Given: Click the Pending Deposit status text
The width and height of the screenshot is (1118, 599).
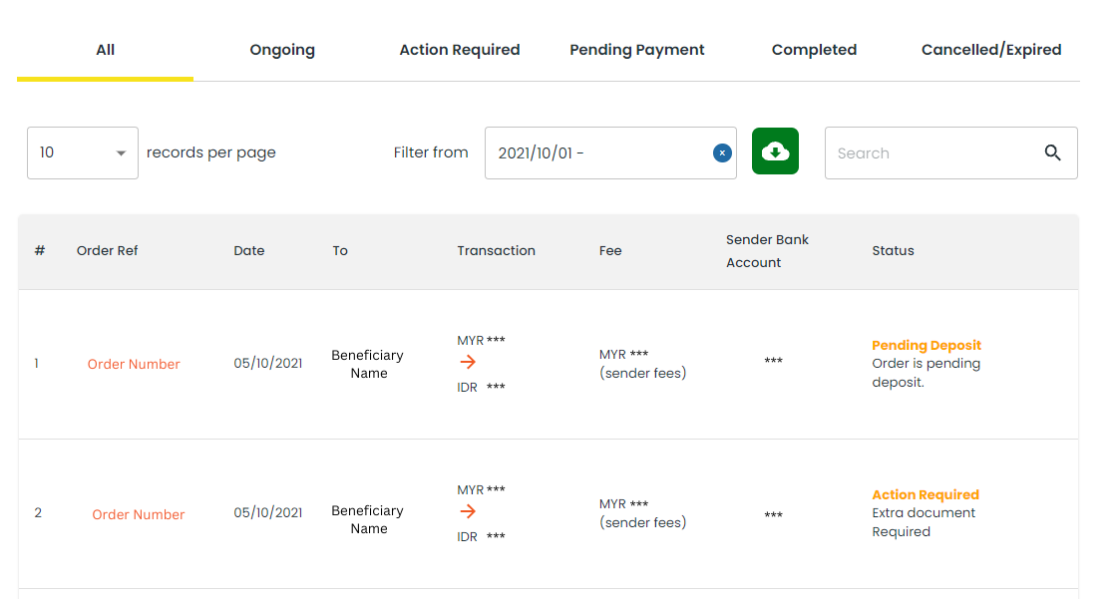Looking at the screenshot, I should click(x=927, y=346).
